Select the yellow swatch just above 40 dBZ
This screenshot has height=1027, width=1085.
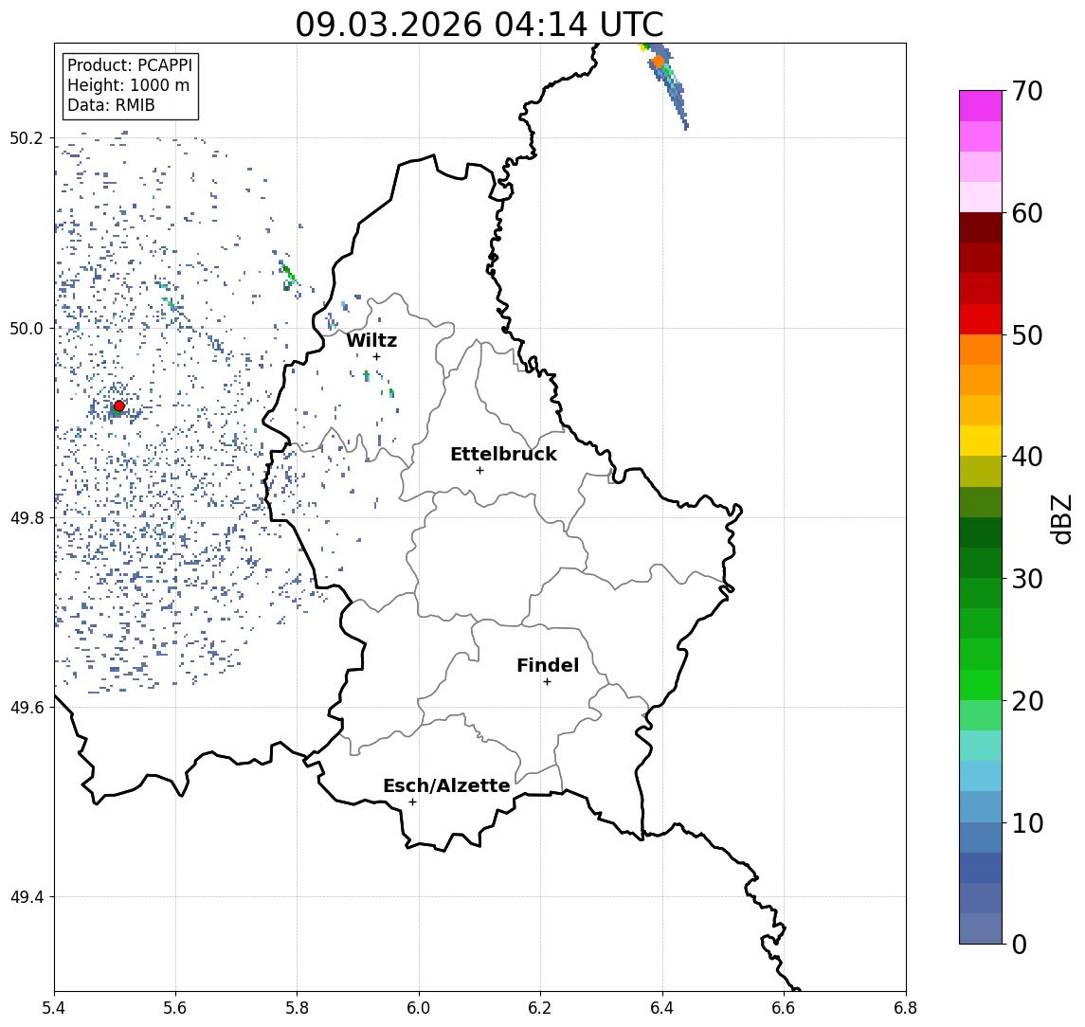click(980, 441)
